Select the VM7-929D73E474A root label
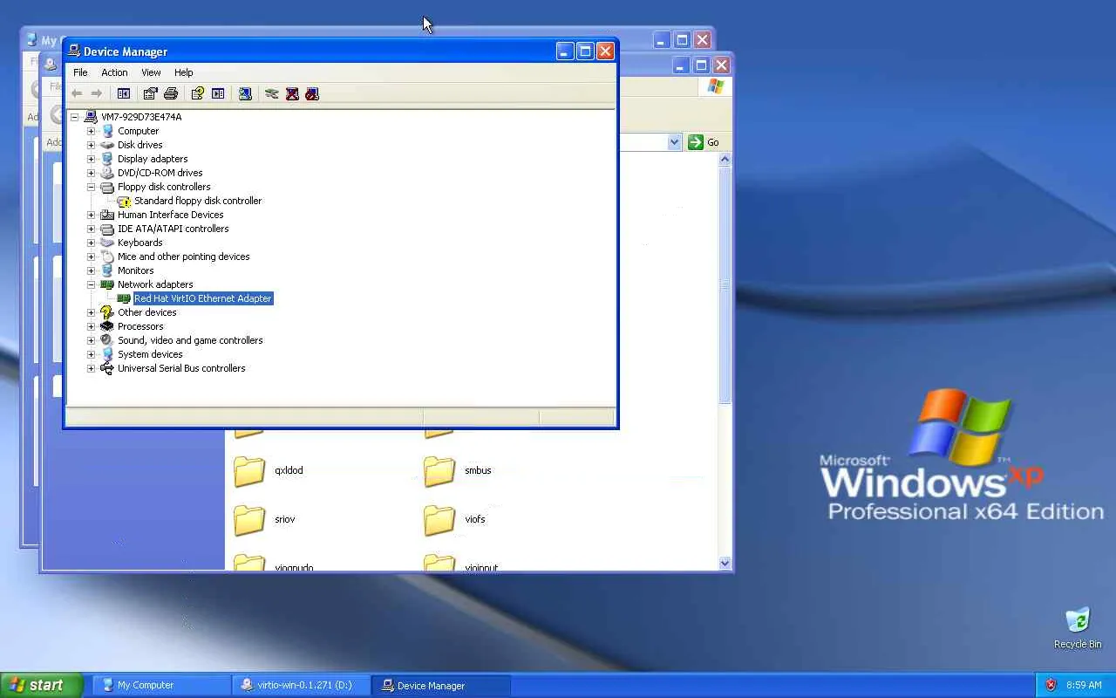1116x698 pixels. pyautogui.click(x=141, y=117)
